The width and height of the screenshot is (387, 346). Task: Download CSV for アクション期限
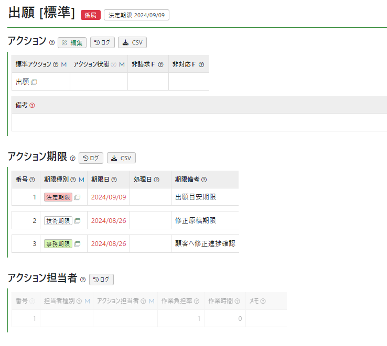point(121,158)
